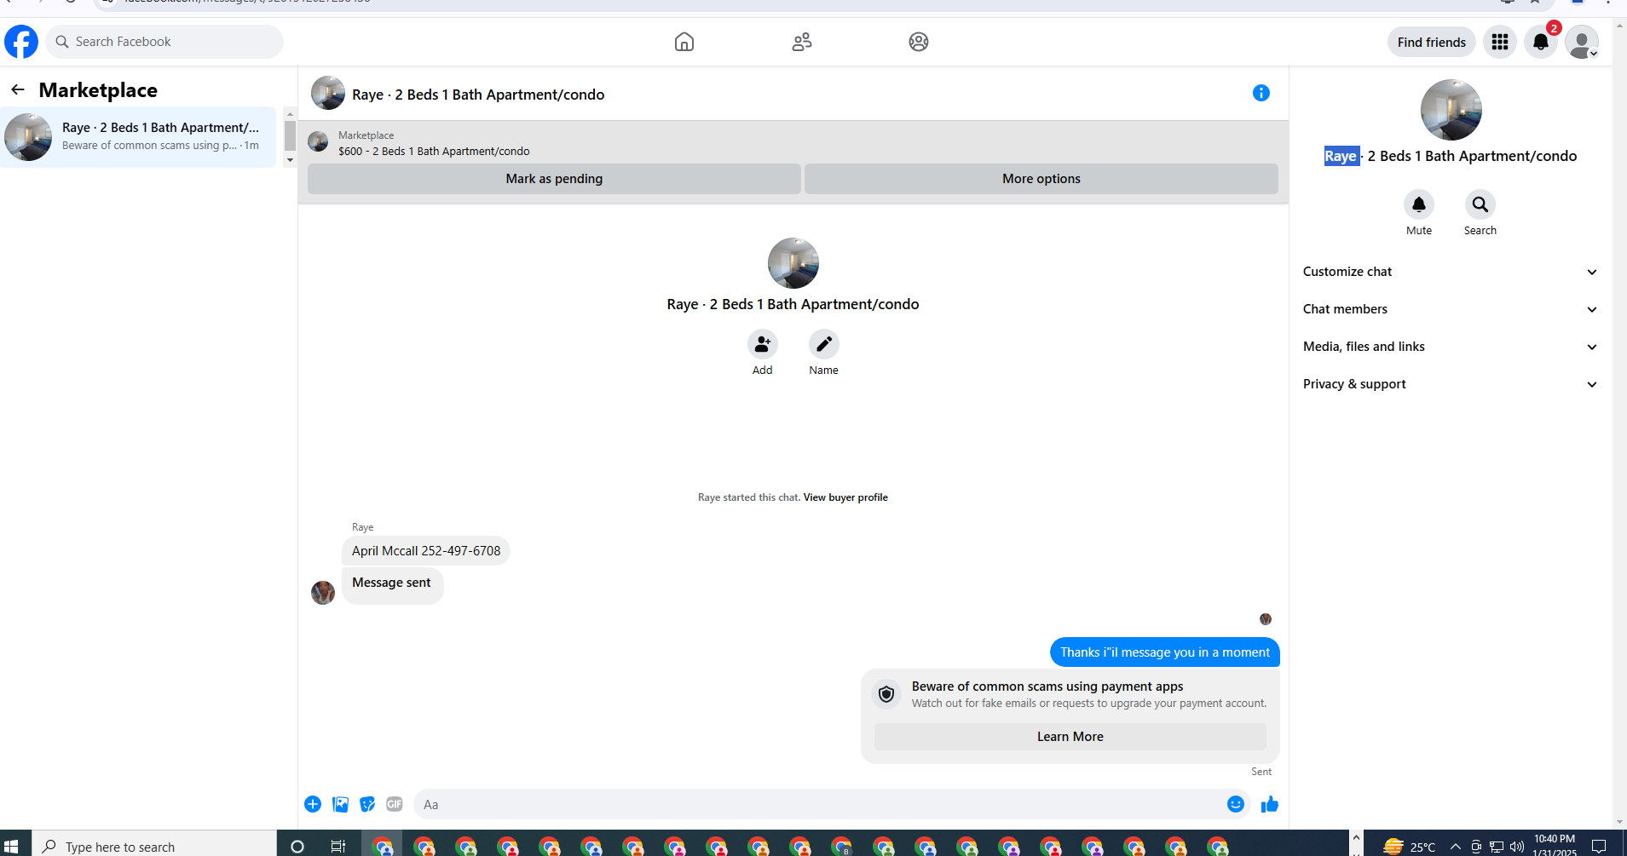The height and width of the screenshot is (856, 1627).
Task: Open the account profile menu
Action: [x=1582, y=42]
